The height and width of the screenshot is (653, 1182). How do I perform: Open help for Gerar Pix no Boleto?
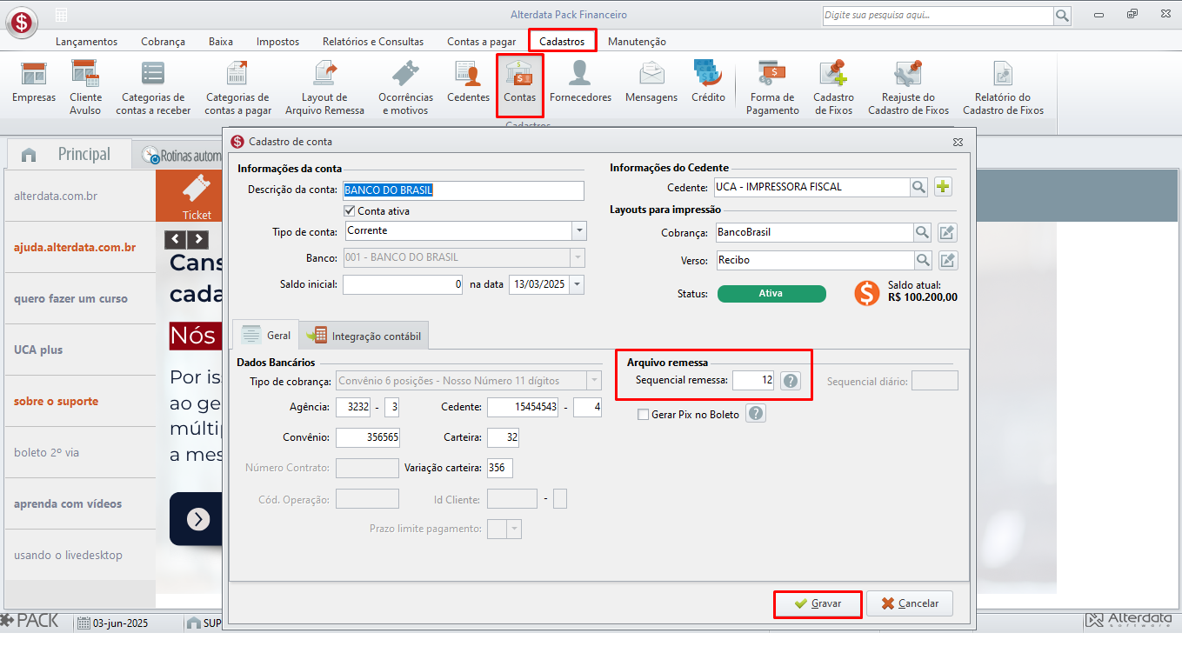(x=756, y=414)
